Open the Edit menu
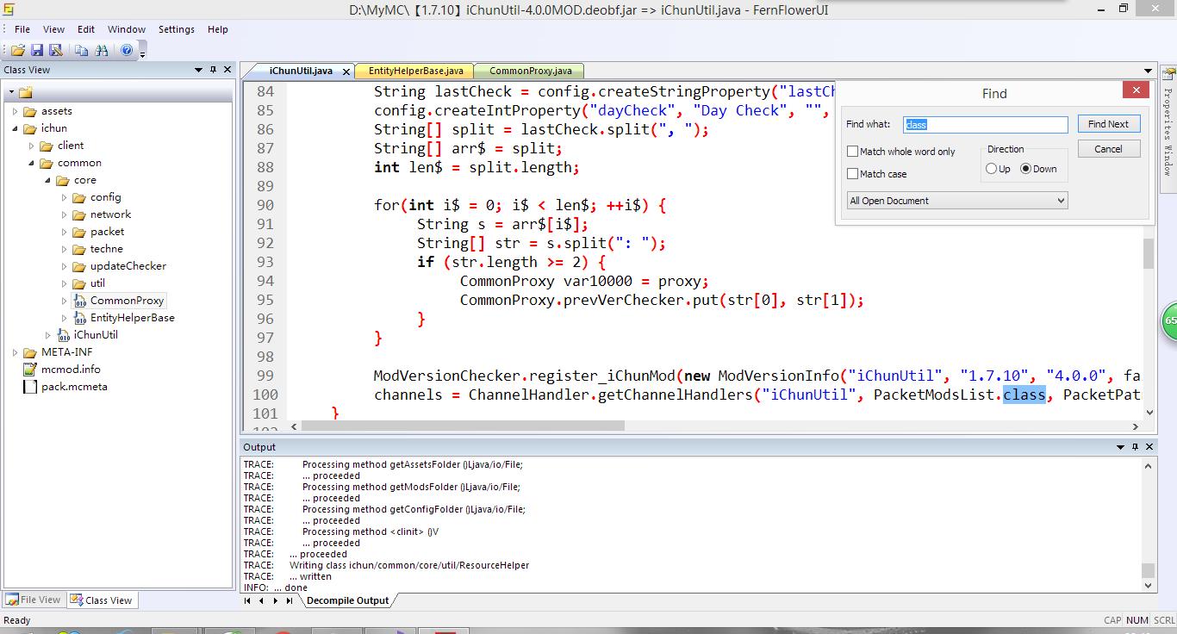 [x=86, y=29]
